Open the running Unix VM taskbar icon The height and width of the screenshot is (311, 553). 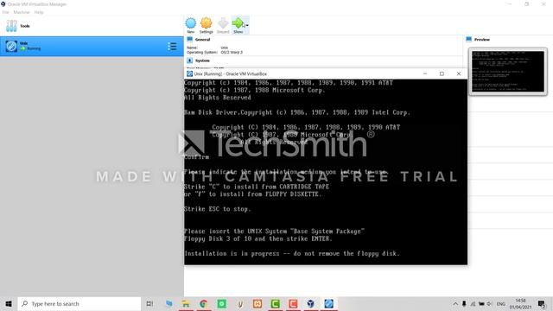328,303
